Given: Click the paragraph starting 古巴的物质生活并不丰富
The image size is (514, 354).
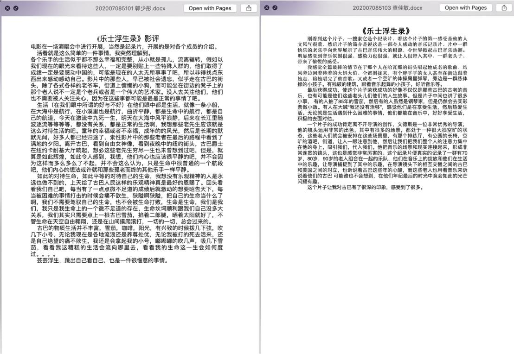Looking at the screenshot, I should [x=126, y=241].
